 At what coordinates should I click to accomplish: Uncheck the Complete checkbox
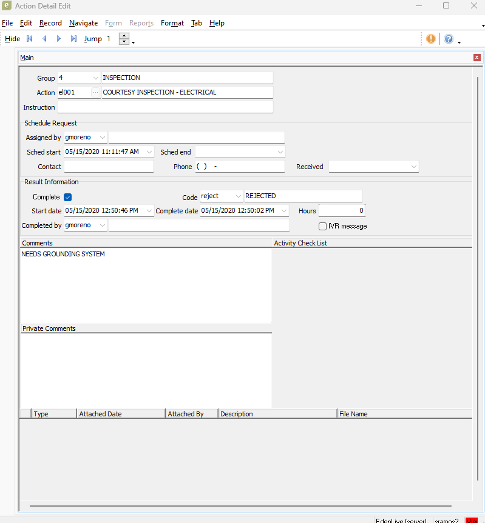[x=68, y=197]
